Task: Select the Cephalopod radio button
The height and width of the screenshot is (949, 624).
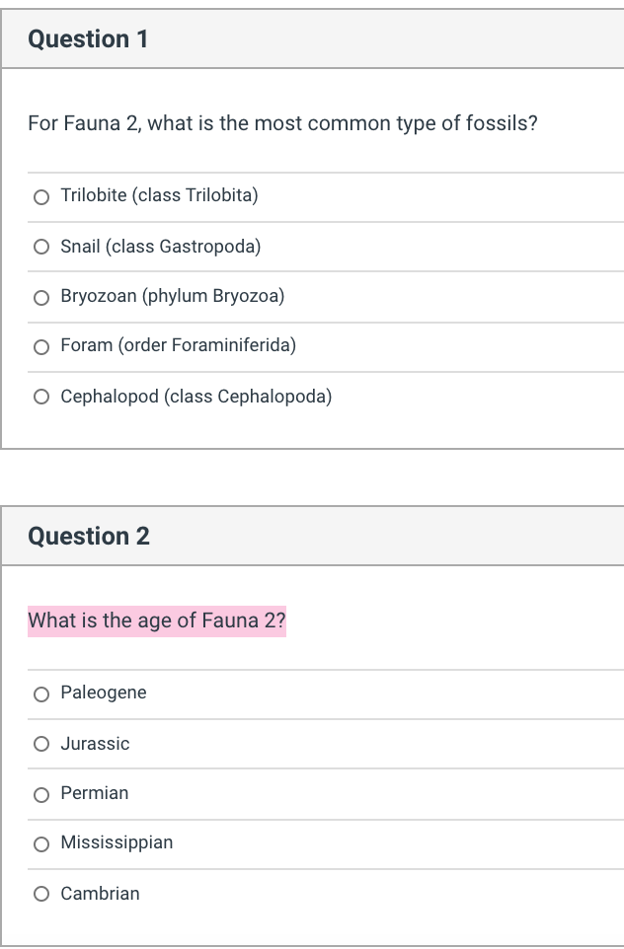Action: pos(41,398)
